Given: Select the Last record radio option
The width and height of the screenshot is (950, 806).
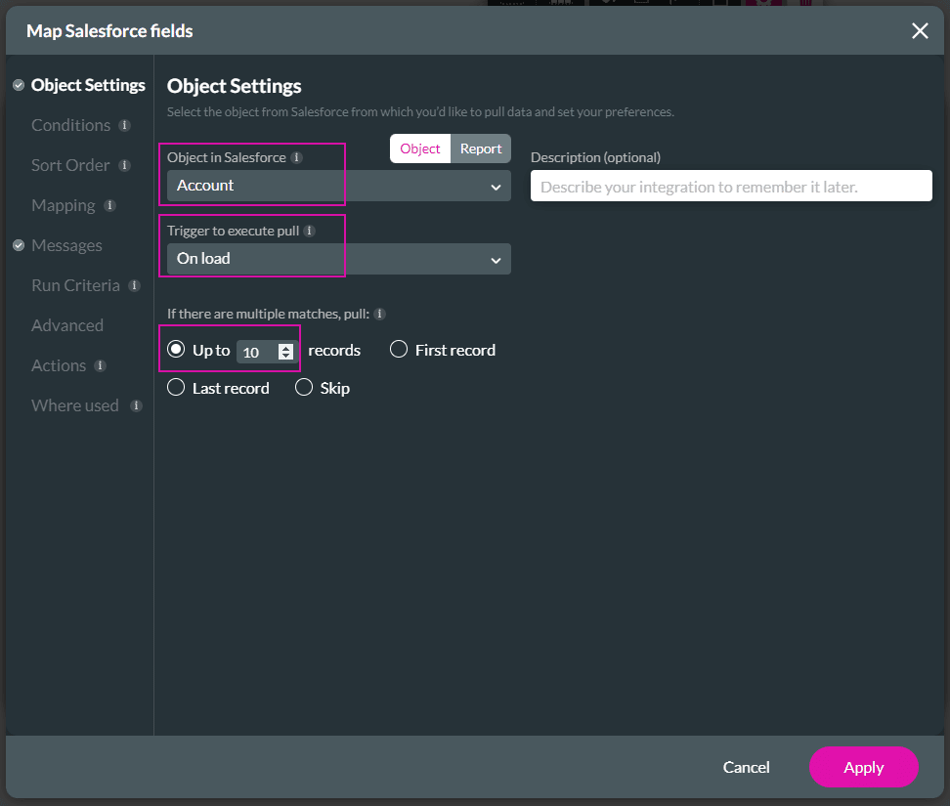Looking at the screenshot, I should click(176, 388).
